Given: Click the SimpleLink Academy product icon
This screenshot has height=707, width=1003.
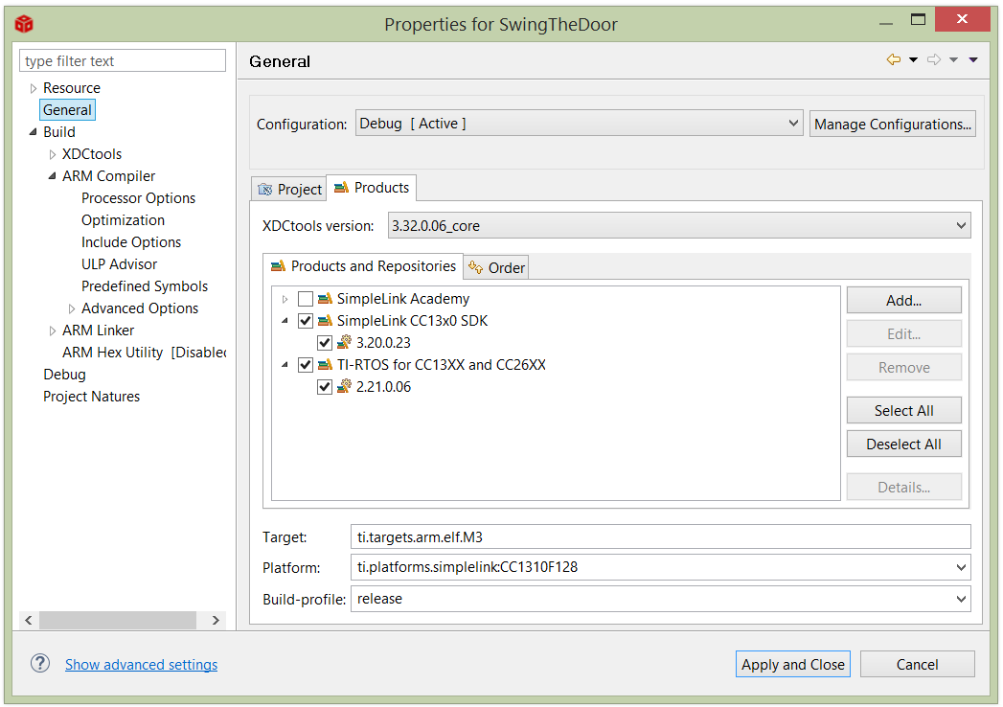Looking at the screenshot, I should 325,299.
